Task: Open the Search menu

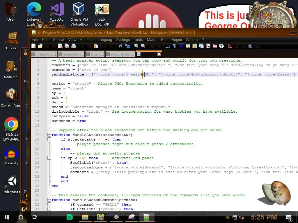Action: click(58, 39)
